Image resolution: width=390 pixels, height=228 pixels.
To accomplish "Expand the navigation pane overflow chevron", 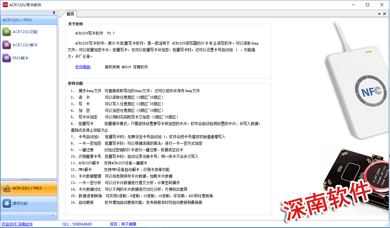I will 53,216.
